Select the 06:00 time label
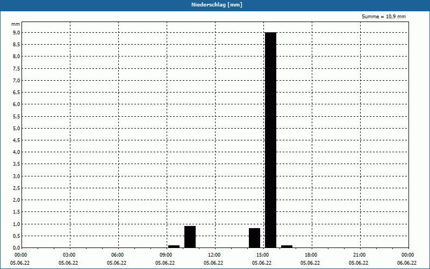430x269 pixels. coord(117,255)
